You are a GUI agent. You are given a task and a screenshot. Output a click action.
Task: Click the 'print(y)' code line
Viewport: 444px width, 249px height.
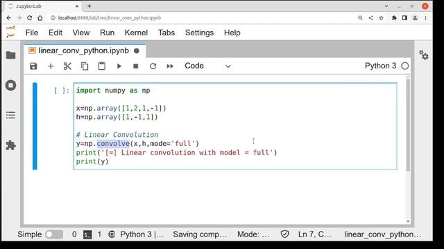(x=92, y=161)
